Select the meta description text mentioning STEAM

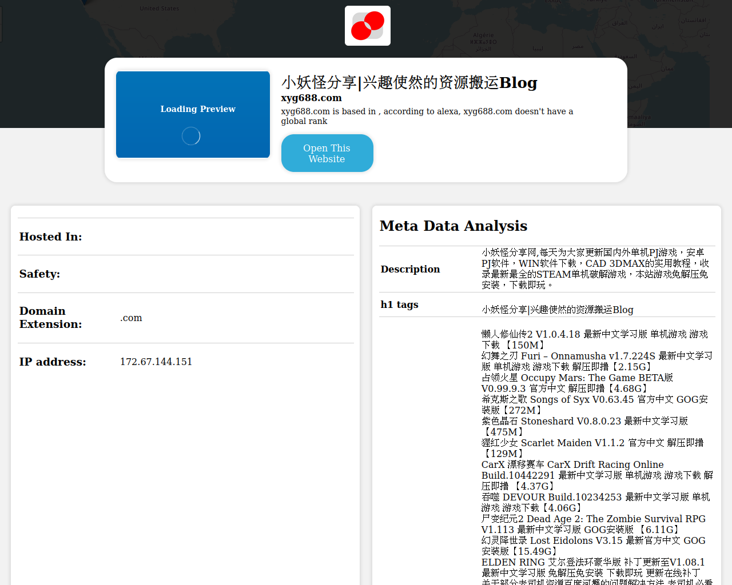pyautogui.click(x=595, y=269)
